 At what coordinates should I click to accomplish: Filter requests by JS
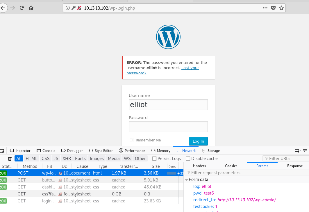(x=56, y=159)
